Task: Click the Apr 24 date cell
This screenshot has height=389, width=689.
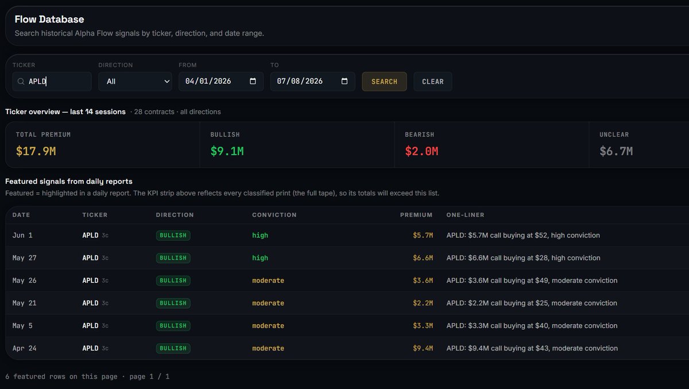Action: (x=25, y=348)
